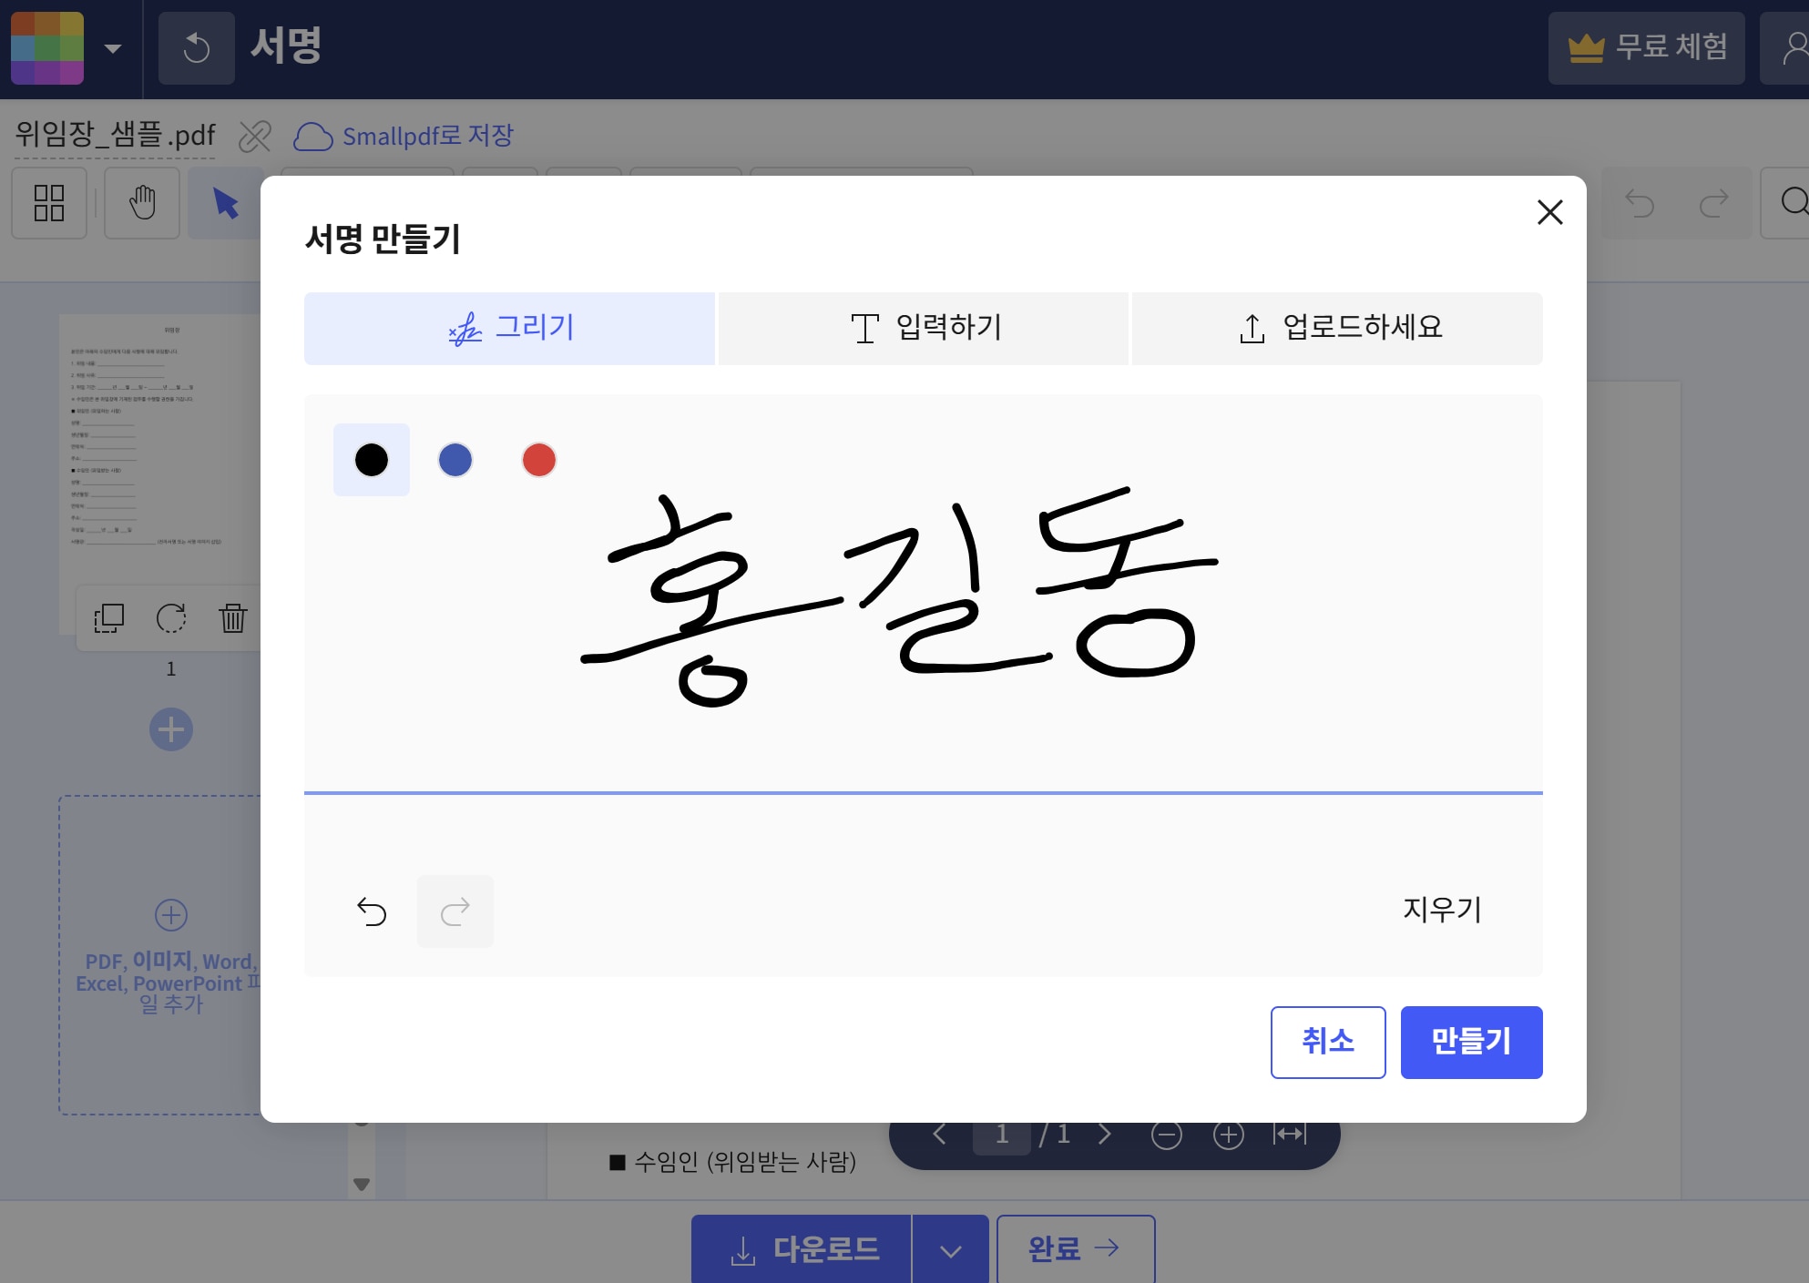Click the trash icon under page thumbnail

(233, 618)
